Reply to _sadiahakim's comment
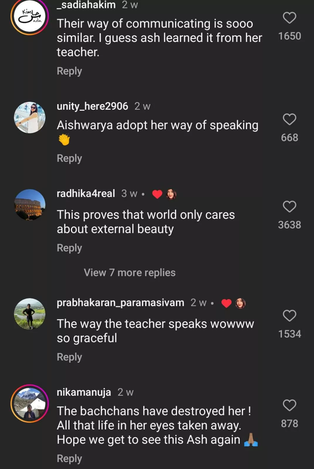The image size is (314, 469). (69, 71)
